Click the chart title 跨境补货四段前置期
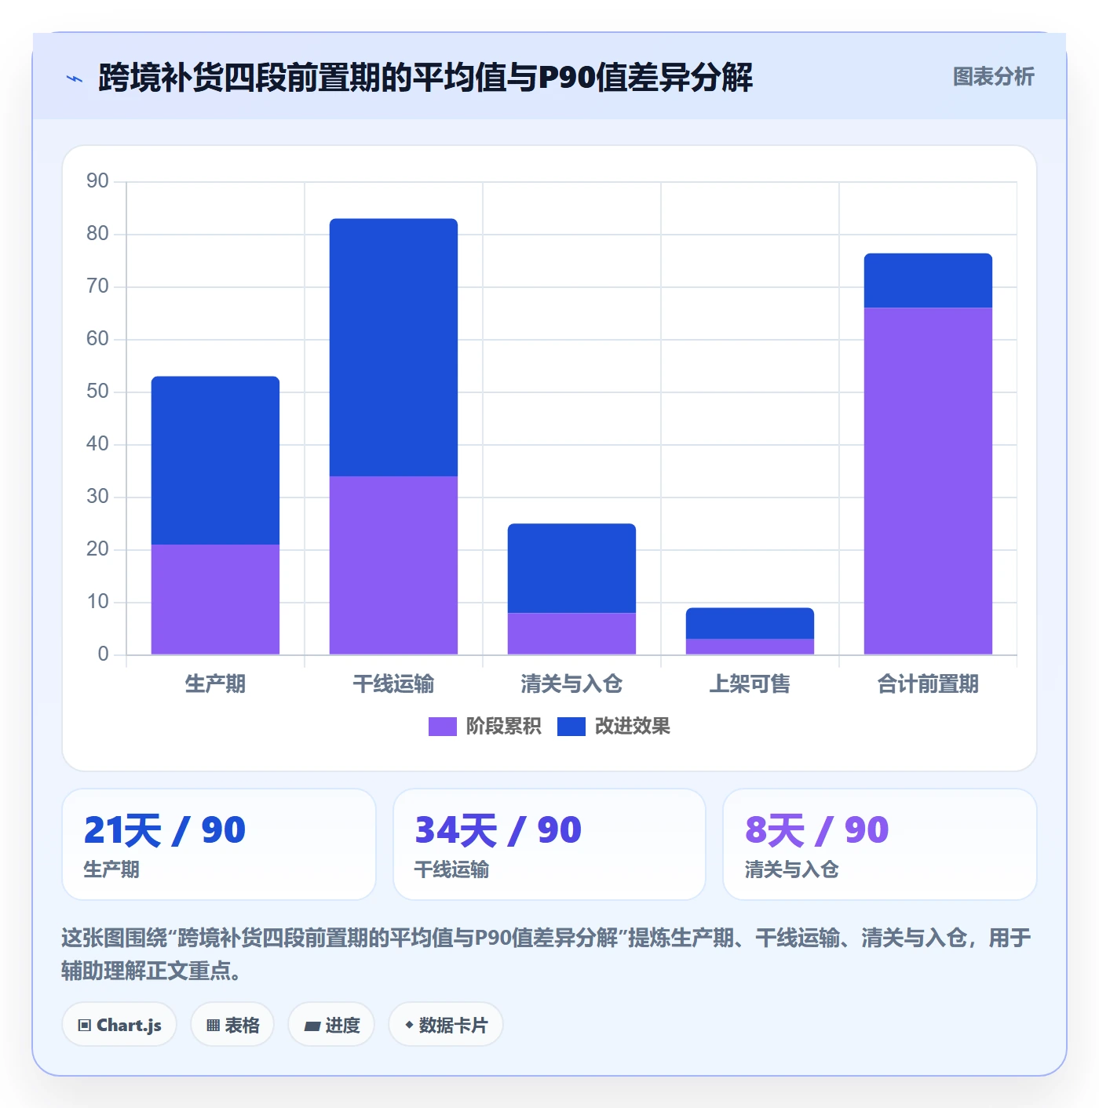1099x1108 pixels. [425, 77]
